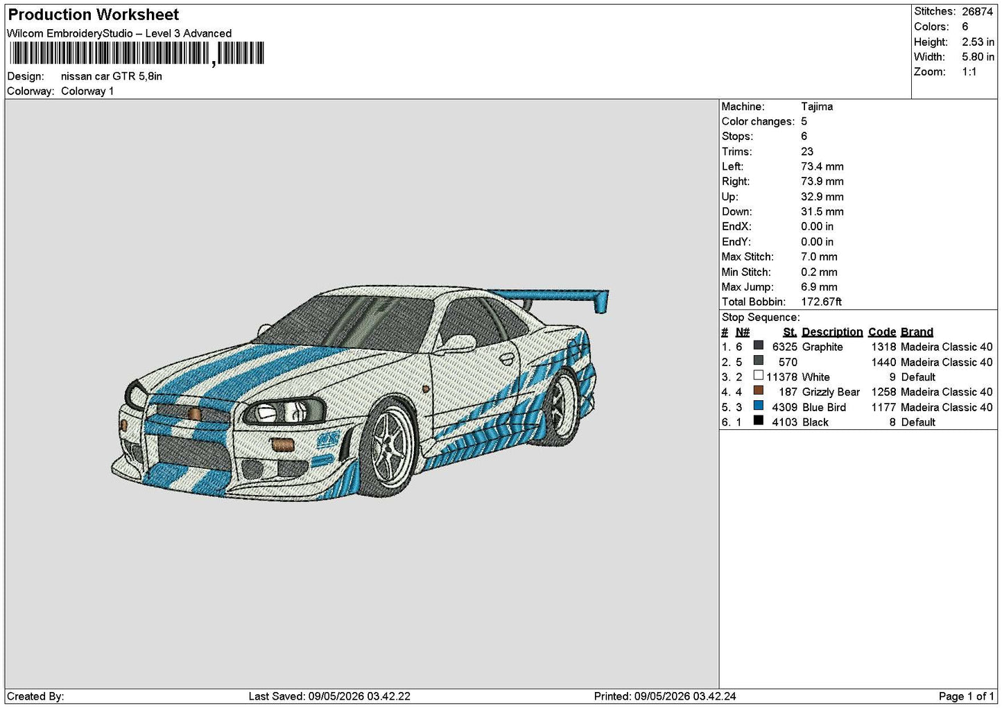Click the 'Page 1 of 1' indicator

pyautogui.click(x=966, y=696)
